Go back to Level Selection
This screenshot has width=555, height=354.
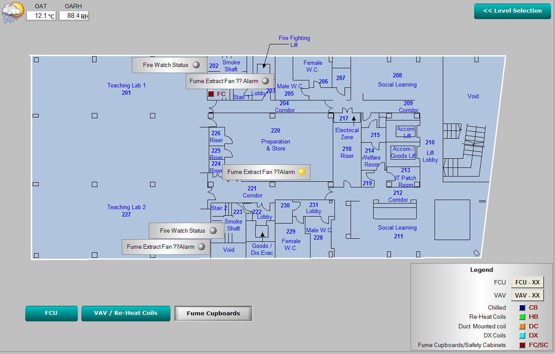click(x=512, y=11)
